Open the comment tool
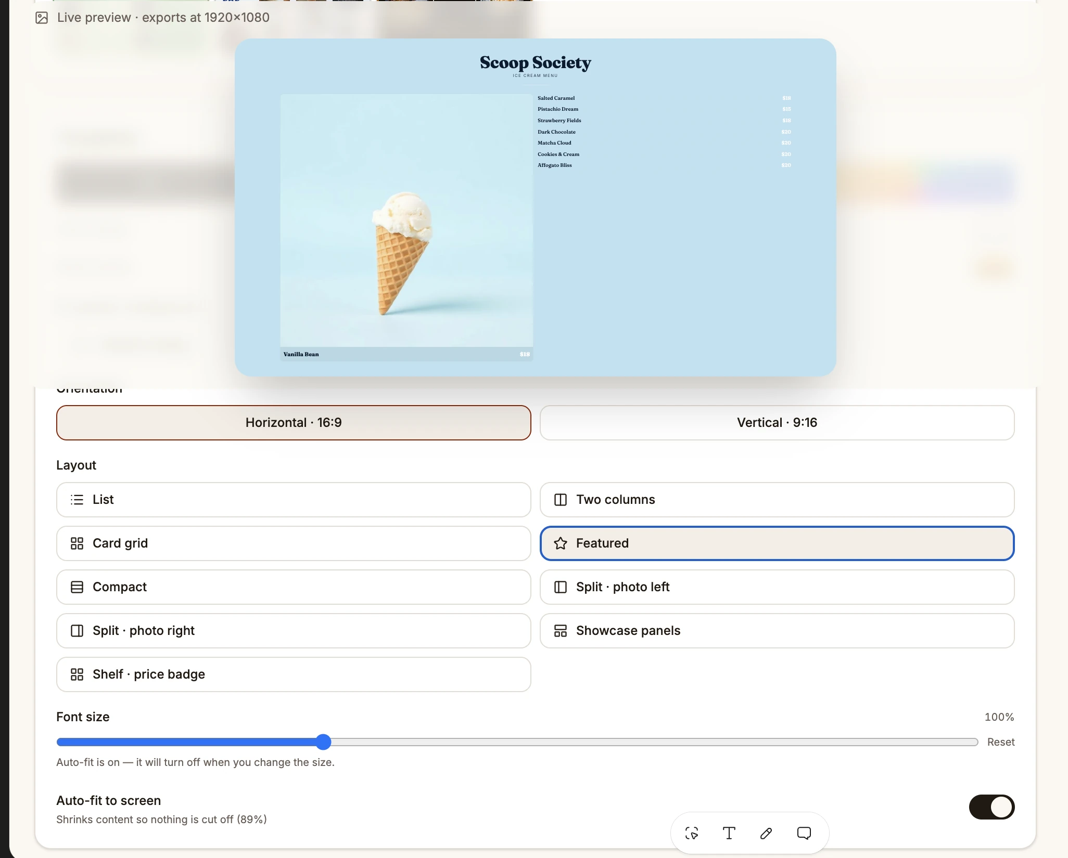The image size is (1068, 858). (x=804, y=833)
